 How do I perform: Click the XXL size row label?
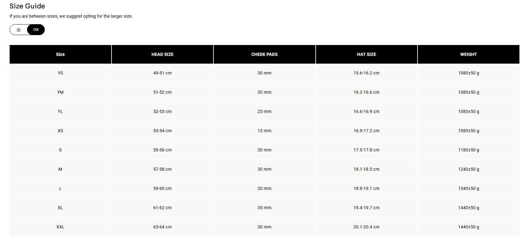pos(60,227)
